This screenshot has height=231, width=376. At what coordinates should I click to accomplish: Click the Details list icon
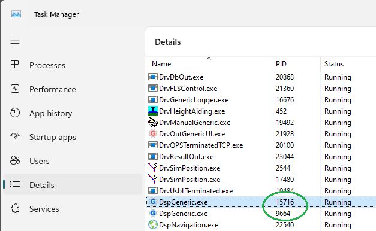tap(15, 184)
